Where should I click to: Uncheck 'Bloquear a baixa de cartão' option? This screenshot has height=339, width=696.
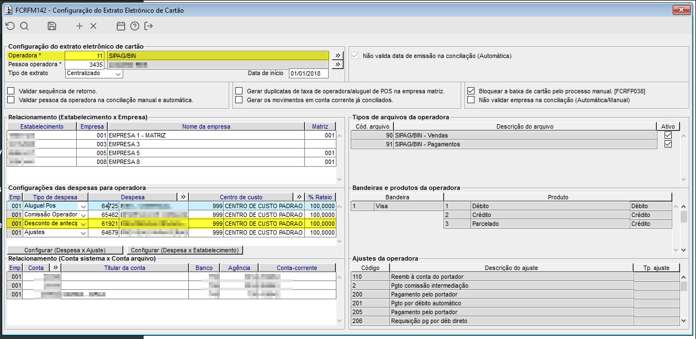click(x=471, y=91)
